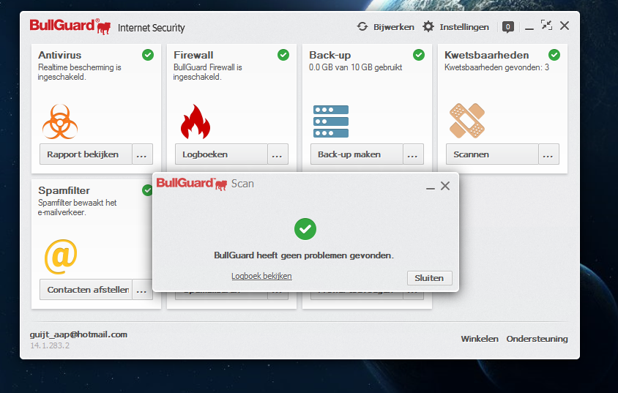Screen dimensions: 618x393
Task: Click the Firewall green status checkmark
Action: 283,55
